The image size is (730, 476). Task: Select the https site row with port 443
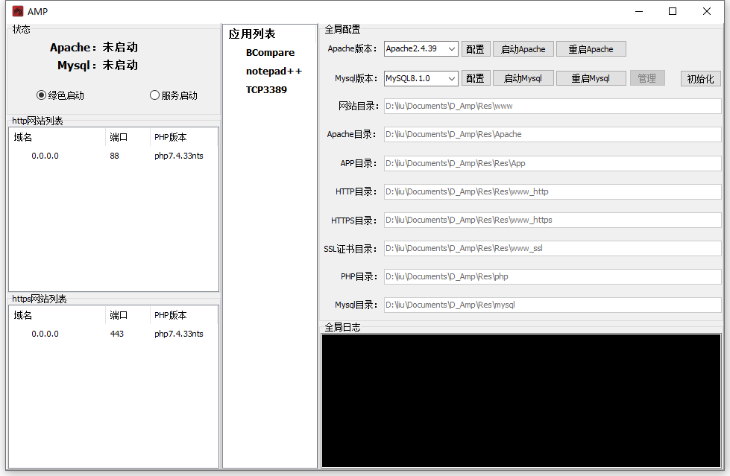tap(113, 334)
